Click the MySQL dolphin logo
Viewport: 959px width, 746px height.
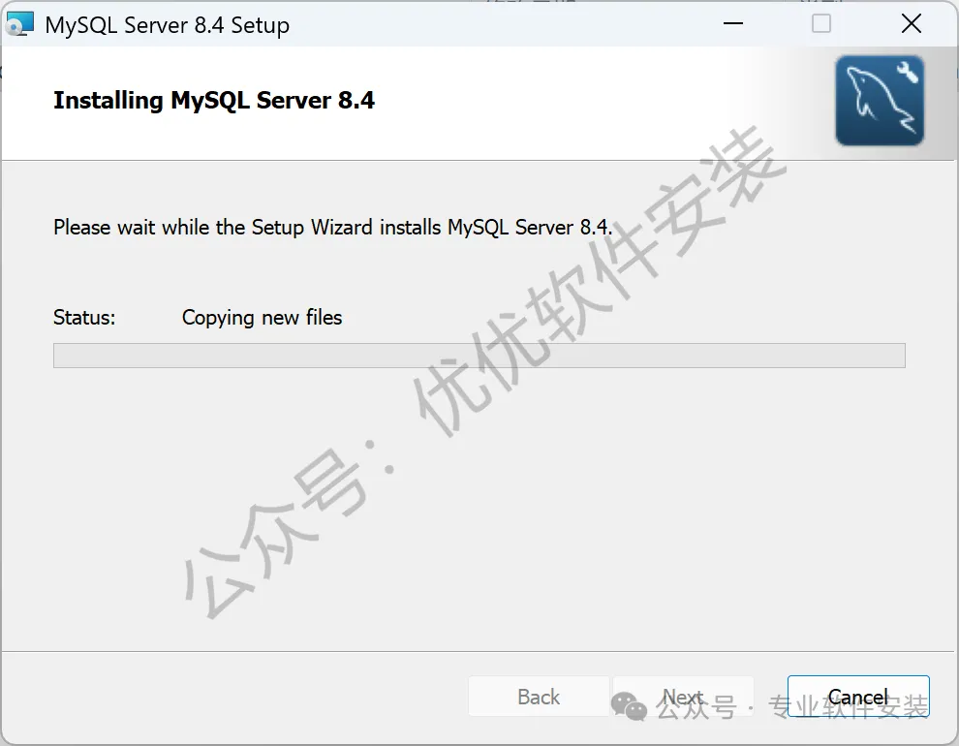[x=880, y=101]
